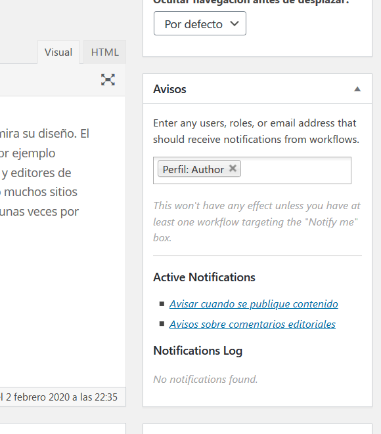
Task: Click inside the post content editor
Action: 62,241
